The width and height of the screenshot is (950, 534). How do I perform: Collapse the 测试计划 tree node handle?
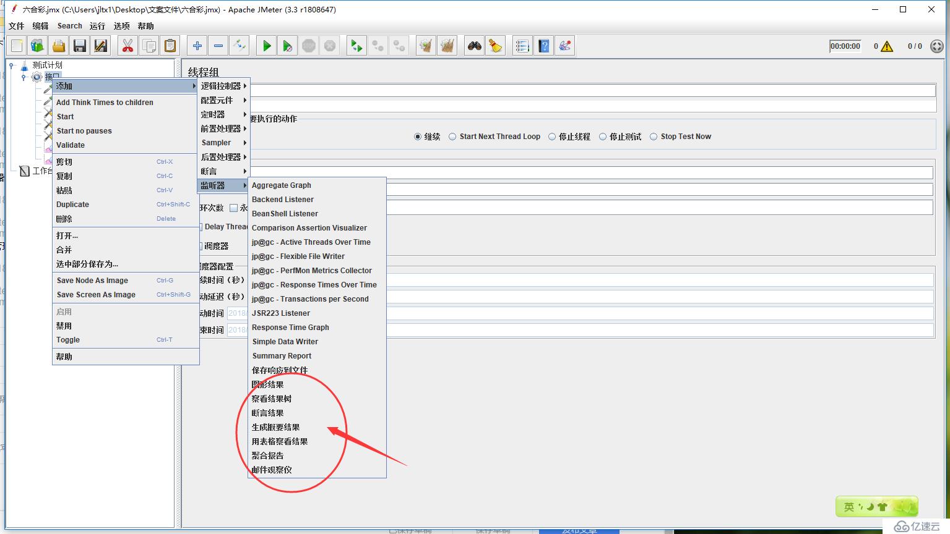pos(11,65)
